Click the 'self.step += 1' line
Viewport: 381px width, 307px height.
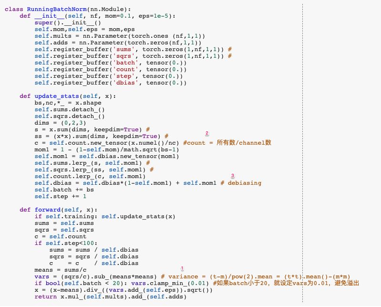(x=60, y=197)
